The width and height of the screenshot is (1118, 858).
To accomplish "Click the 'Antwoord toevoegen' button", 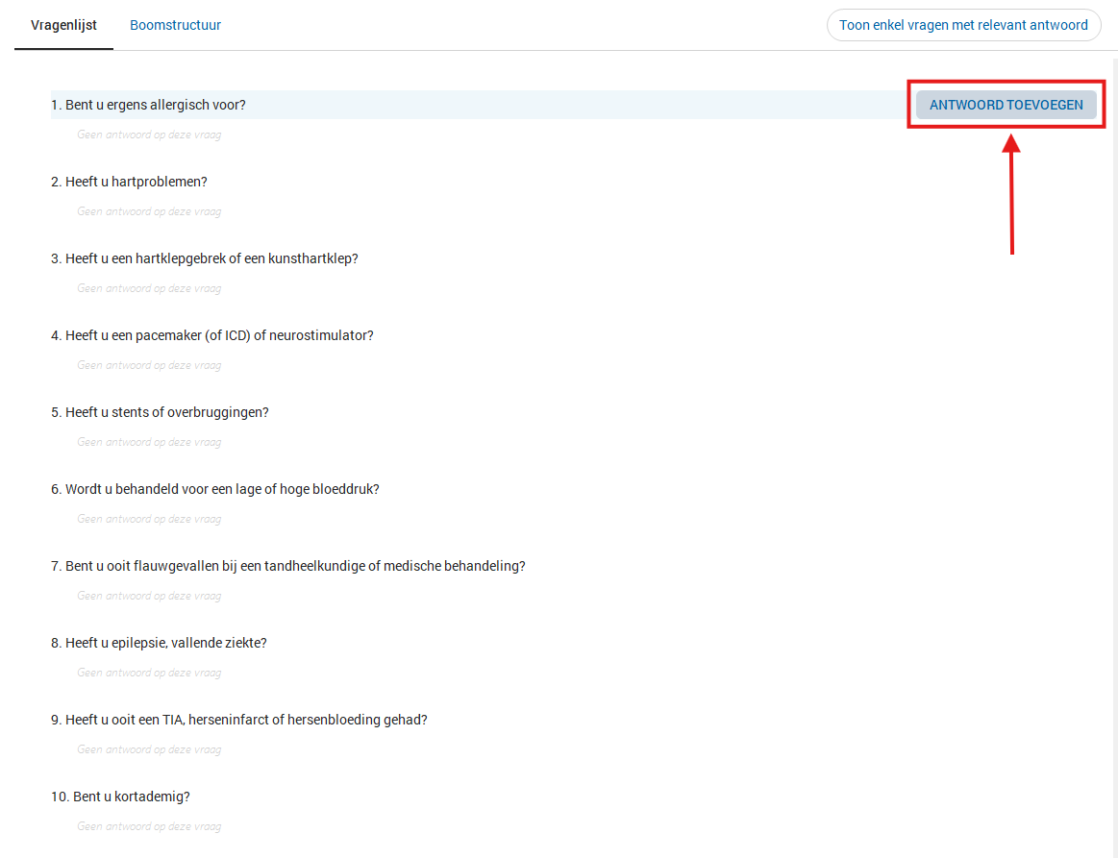I will (1006, 105).
